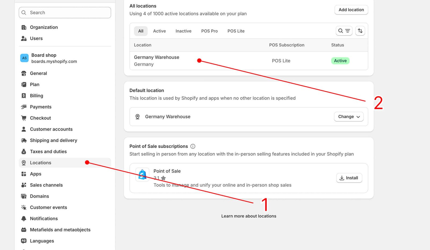Image resolution: width=430 pixels, height=250 pixels.
Task: Open the Germany Warehouse location row
Action: [x=249, y=61]
